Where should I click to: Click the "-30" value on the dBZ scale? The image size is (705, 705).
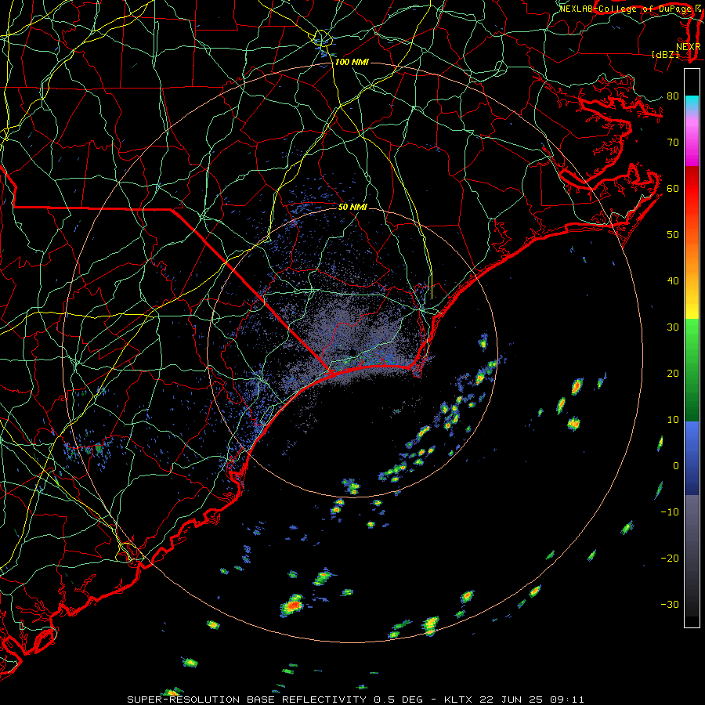(670, 605)
